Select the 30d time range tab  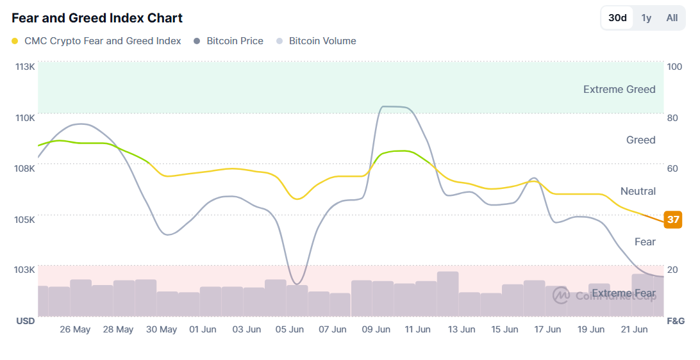point(617,18)
